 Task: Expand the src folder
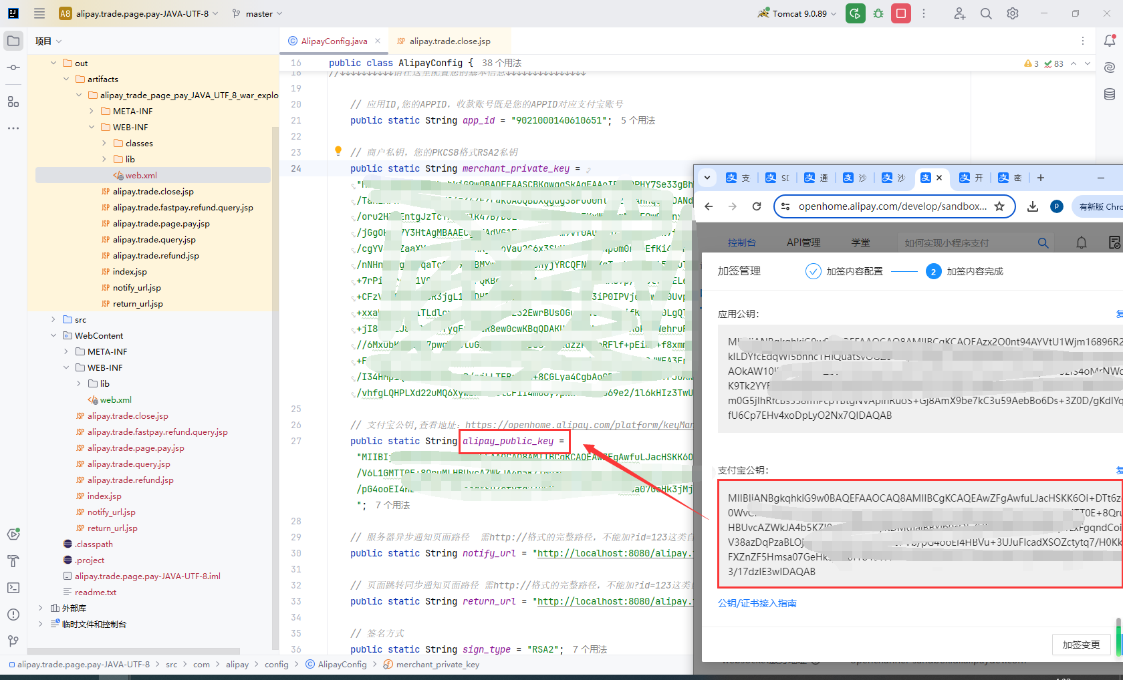click(53, 319)
